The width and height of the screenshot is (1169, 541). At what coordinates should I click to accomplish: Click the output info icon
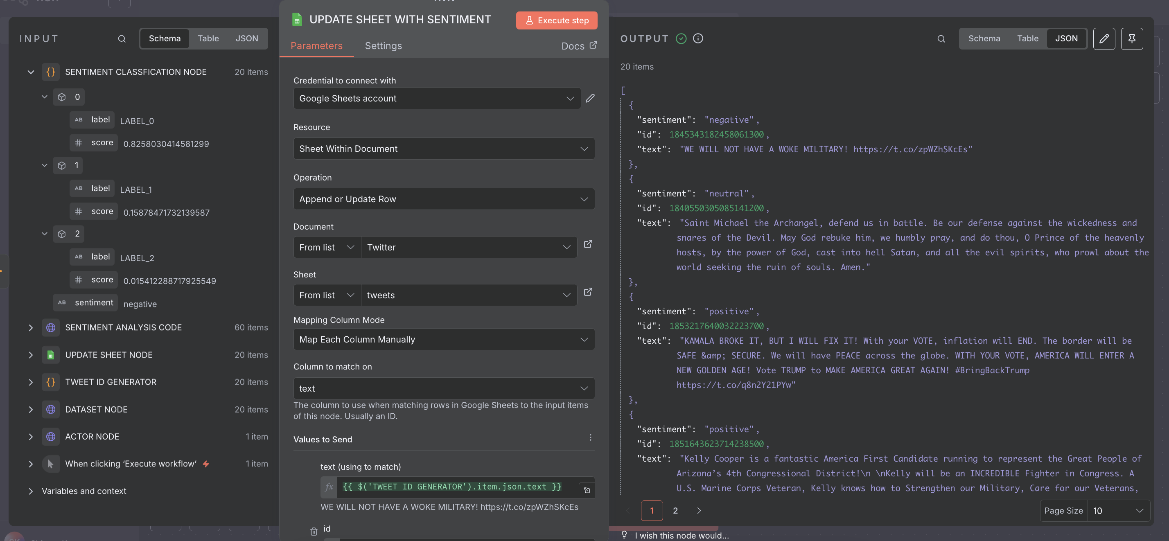[698, 38]
